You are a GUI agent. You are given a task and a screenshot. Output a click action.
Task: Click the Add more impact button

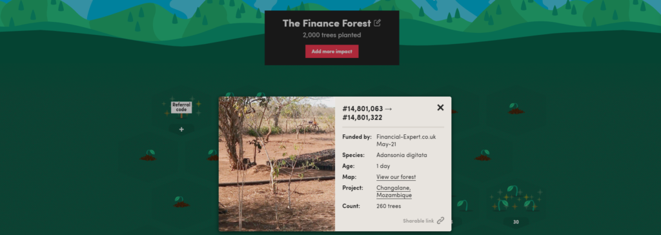click(332, 52)
